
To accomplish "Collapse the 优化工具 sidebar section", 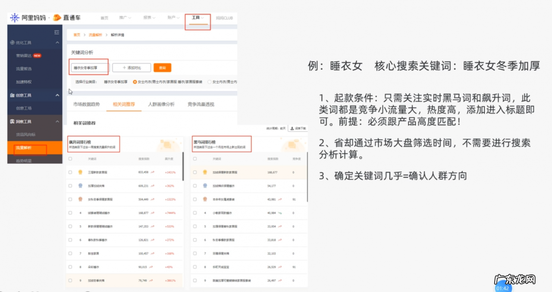I will [x=57, y=42].
